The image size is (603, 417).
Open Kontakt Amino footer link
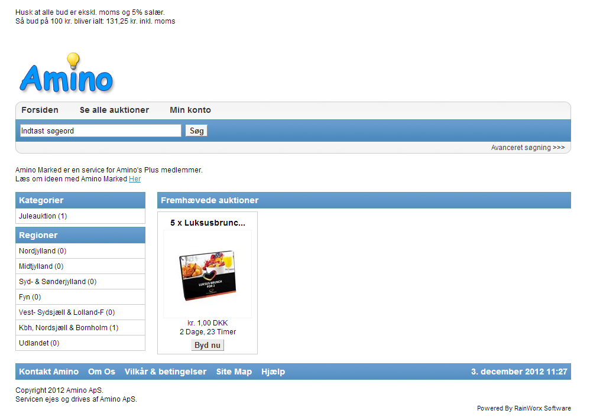pos(49,372)
